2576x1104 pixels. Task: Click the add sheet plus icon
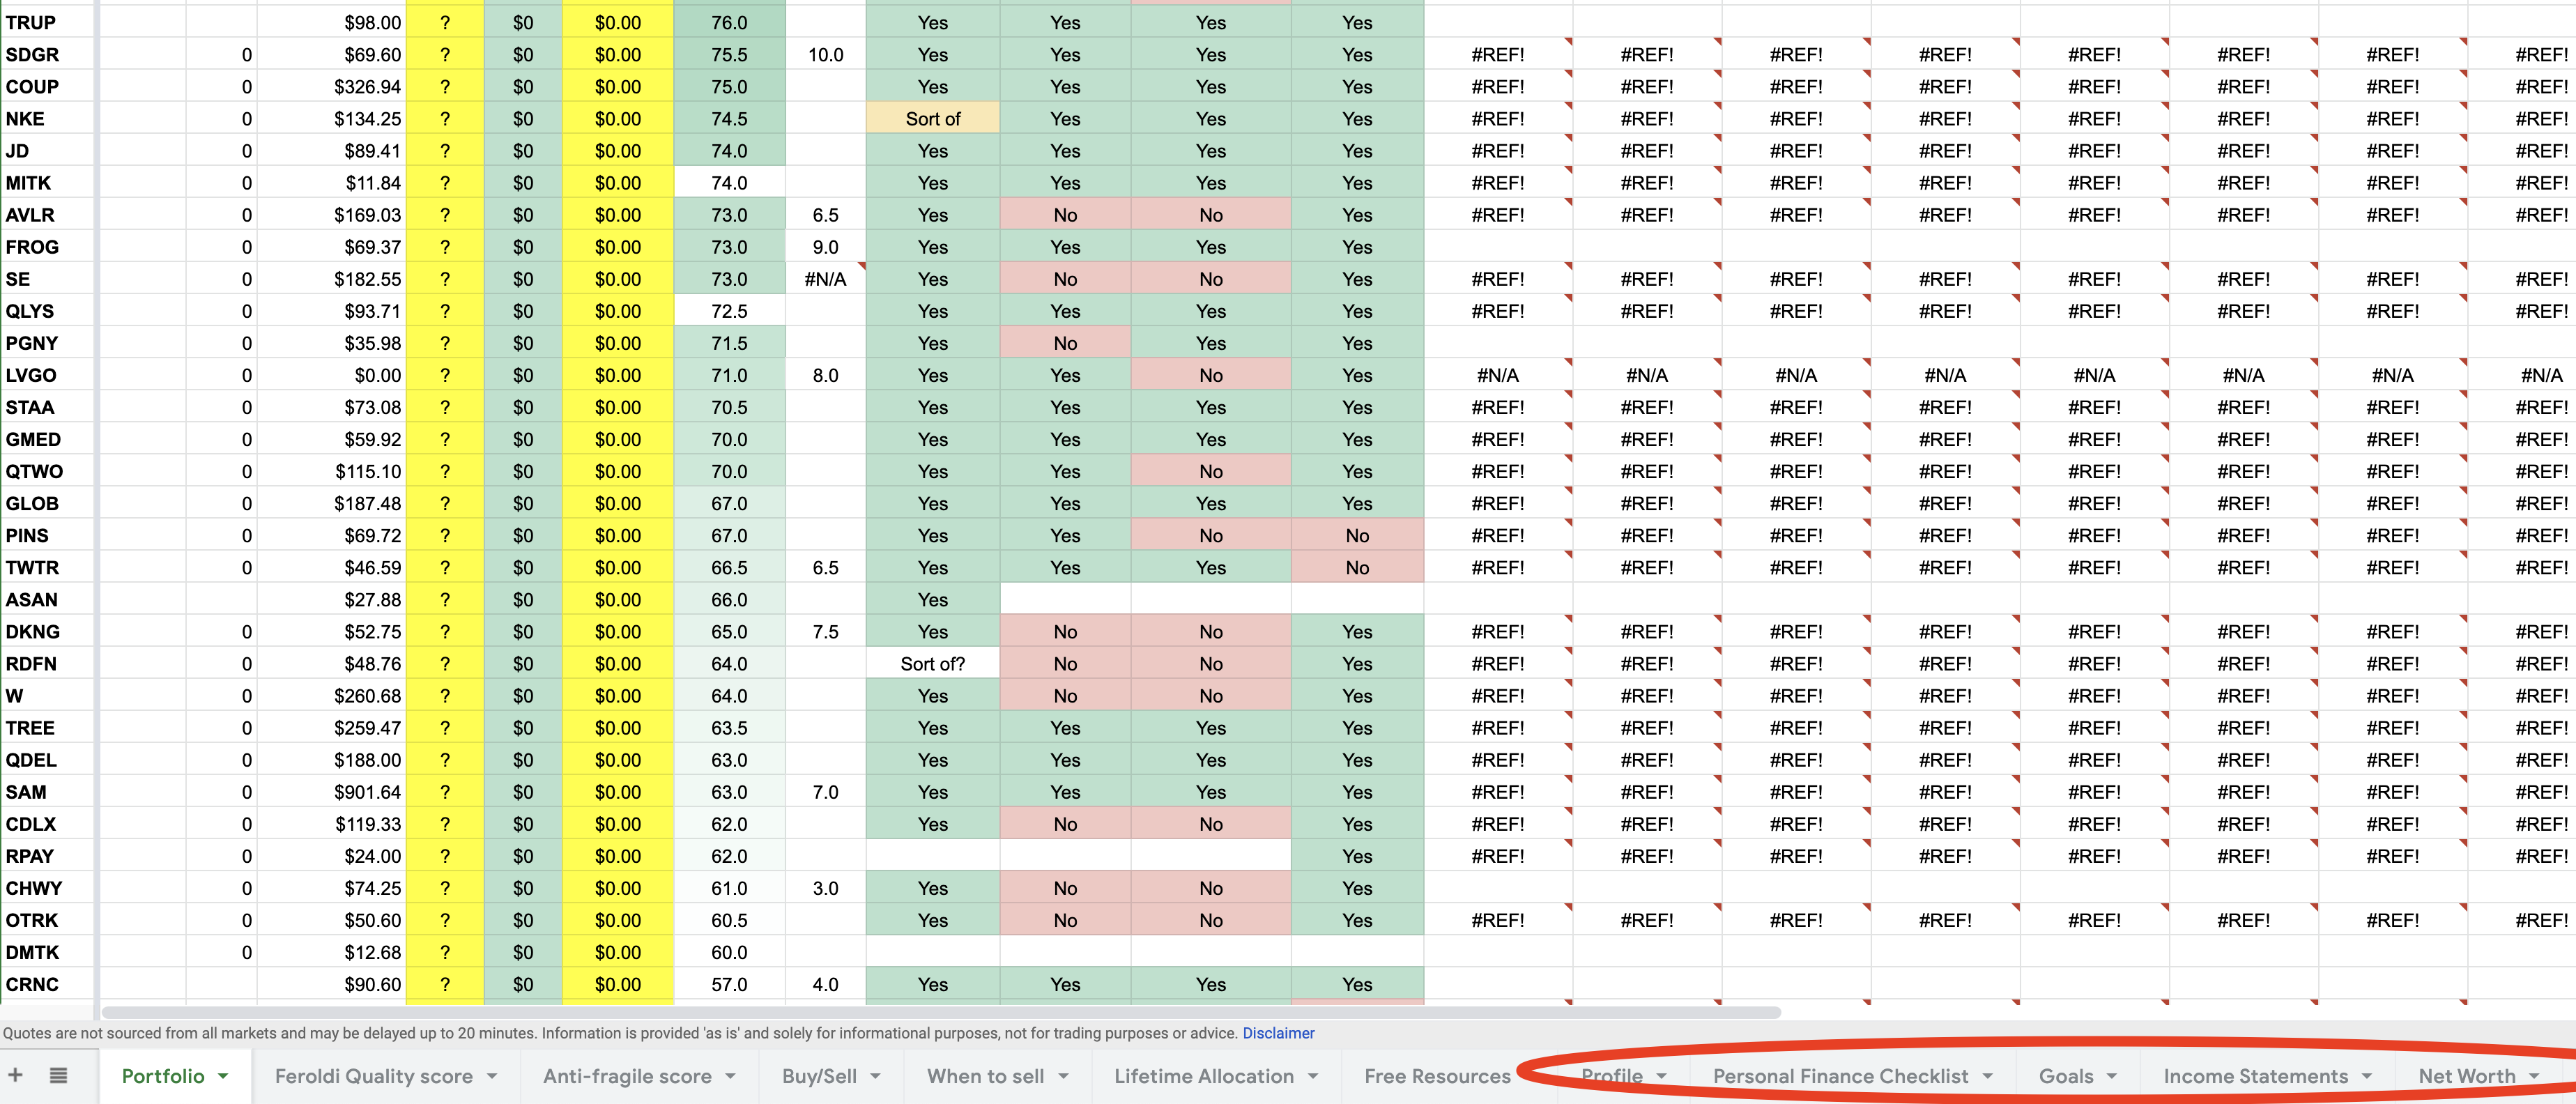point(16,1075)
